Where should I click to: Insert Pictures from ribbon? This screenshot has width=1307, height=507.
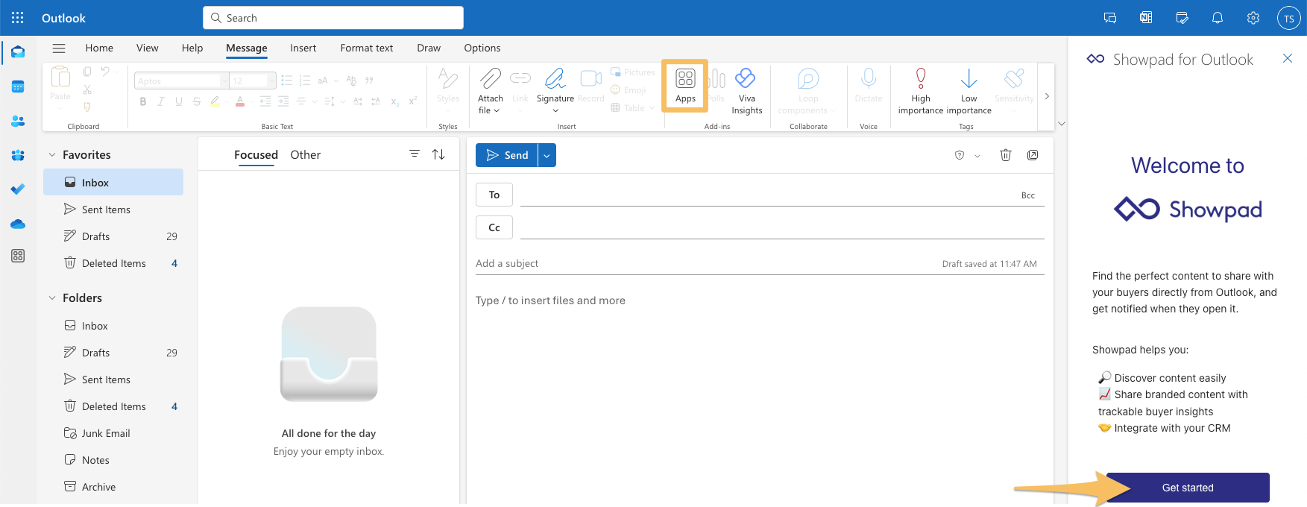[632, 72]
